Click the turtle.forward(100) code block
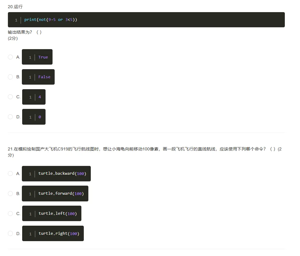300x256 pixels. [x=55, y=194]
